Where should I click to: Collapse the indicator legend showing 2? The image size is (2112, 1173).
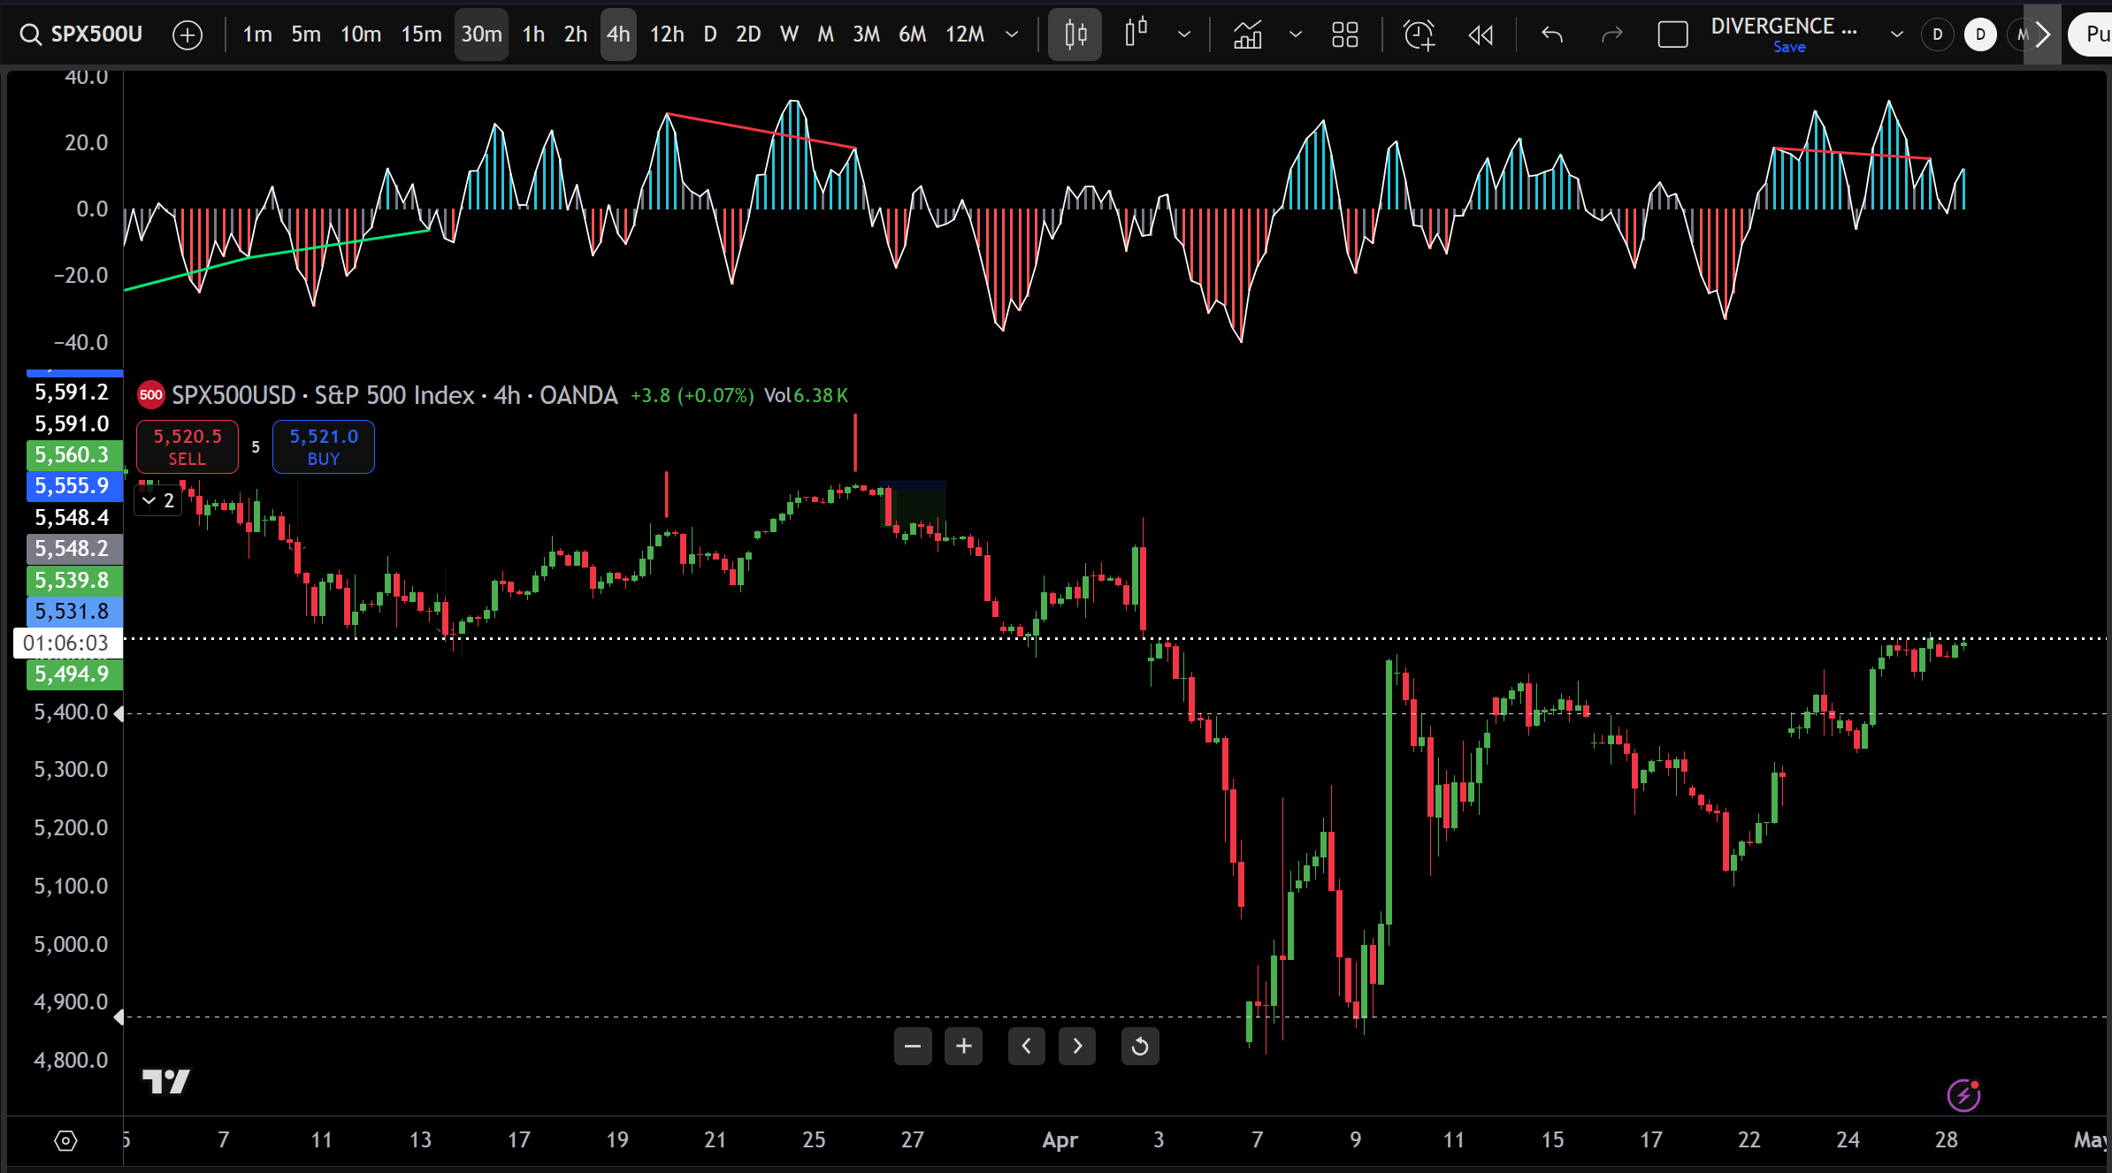[158, 500]
